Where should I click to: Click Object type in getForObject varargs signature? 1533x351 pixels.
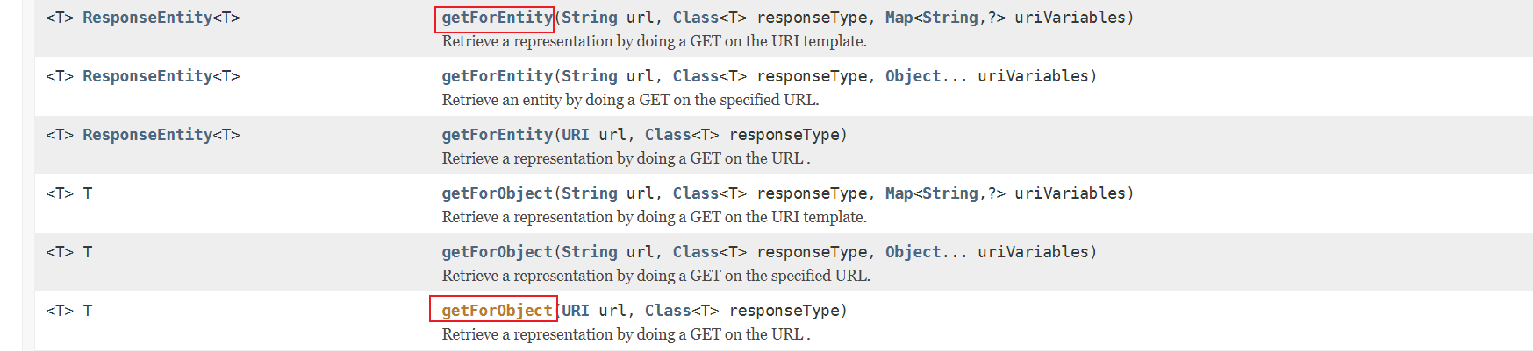pyautogui.click(x=913, y=252)
